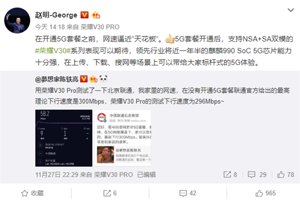Open the 赵明-George username link

56,15
